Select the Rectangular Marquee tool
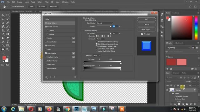 [7, 15]
